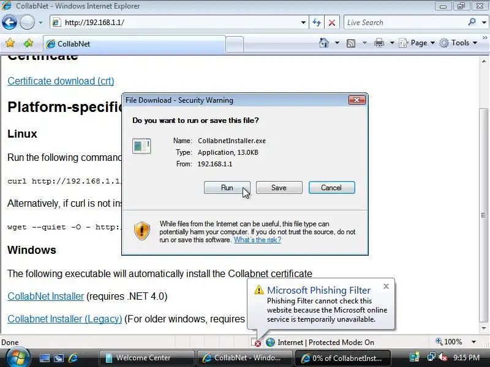
Task: Click the muted volume tray icon
Action: pyautogui.click(x=443, y=357)
